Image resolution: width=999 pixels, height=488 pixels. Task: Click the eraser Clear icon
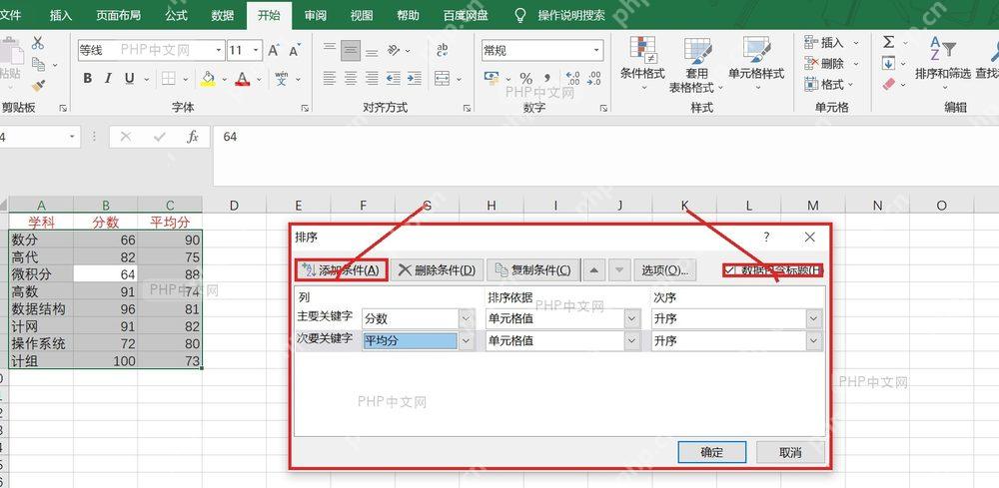[x=889, y=84]
